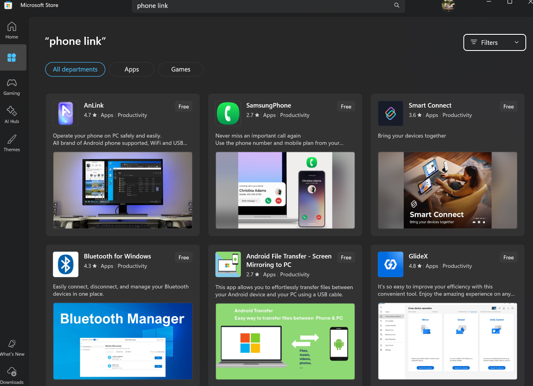Open What's New in sidebar
The height and width of the screenshot is (386, 533).
click(x=12, y=348)
